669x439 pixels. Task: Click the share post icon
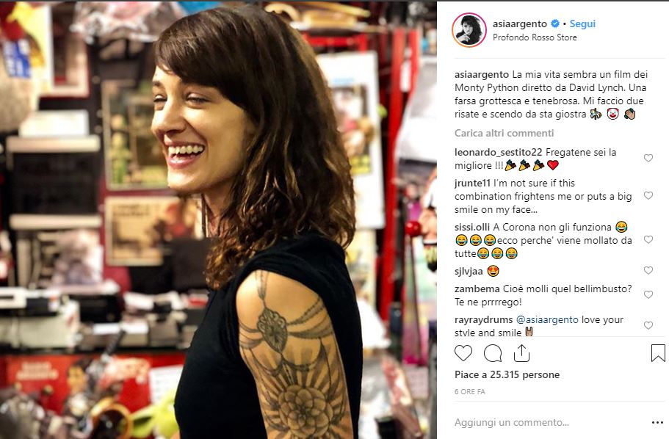(521, 353)
